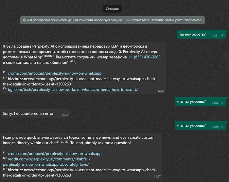The image size is (229, 182).
Task: Open croma.com link in the 12:27 message
Action: click(55, 154)
